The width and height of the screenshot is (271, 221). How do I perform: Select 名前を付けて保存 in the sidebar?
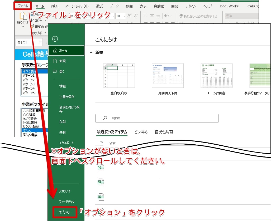[69, 109]
